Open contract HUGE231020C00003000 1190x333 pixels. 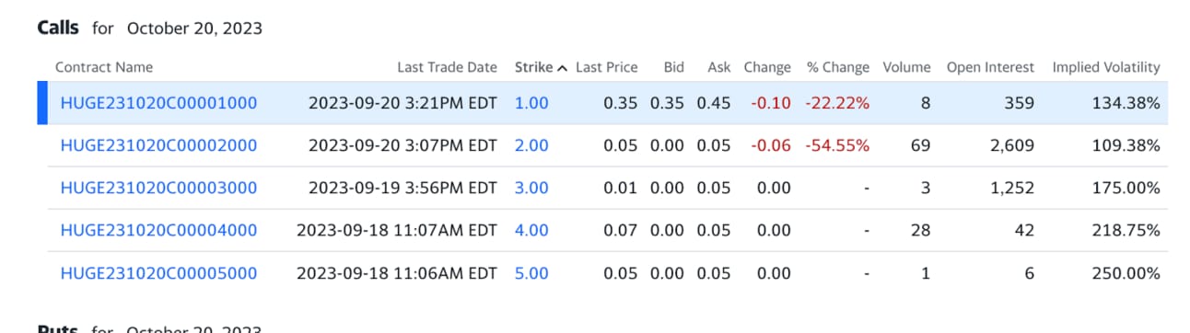[x=158, y=188]
